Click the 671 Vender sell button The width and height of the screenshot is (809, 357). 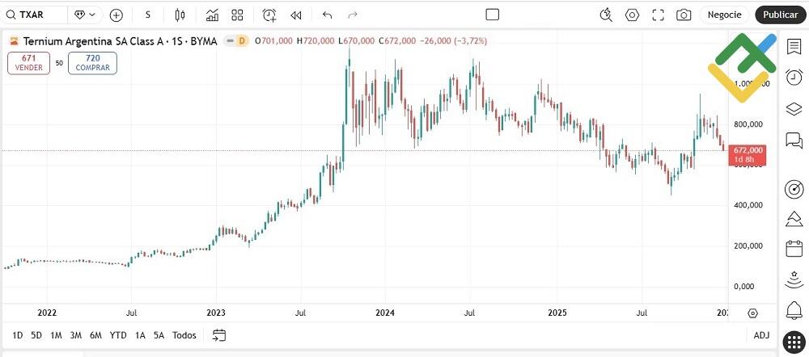click(x=29, y=63)
